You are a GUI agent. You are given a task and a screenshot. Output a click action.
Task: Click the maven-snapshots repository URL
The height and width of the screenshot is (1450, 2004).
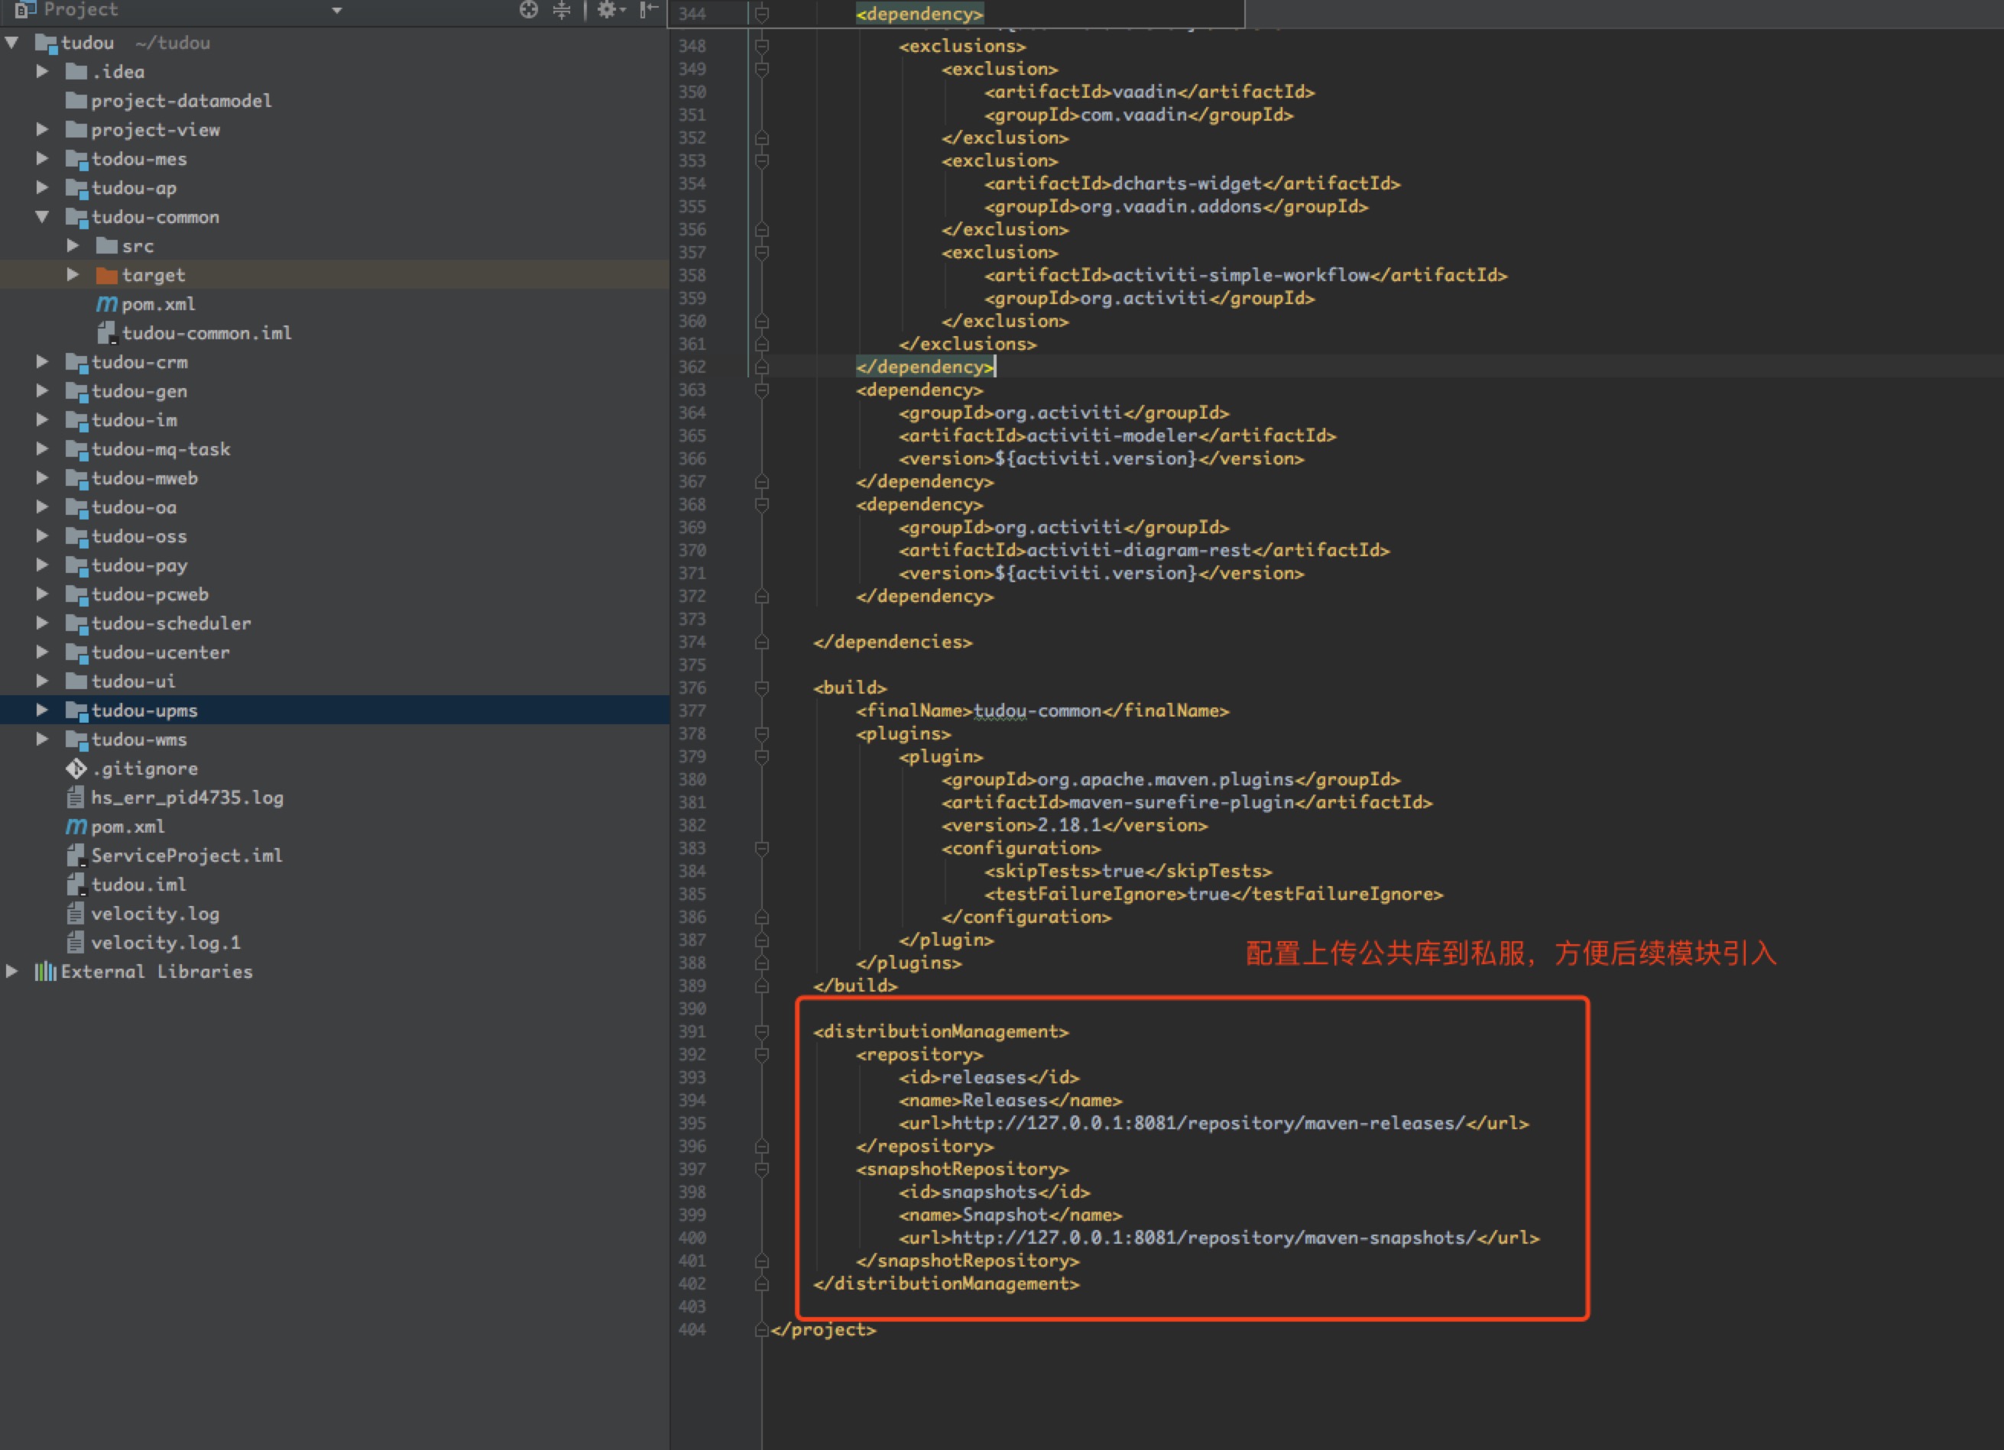[1213, 1238]
